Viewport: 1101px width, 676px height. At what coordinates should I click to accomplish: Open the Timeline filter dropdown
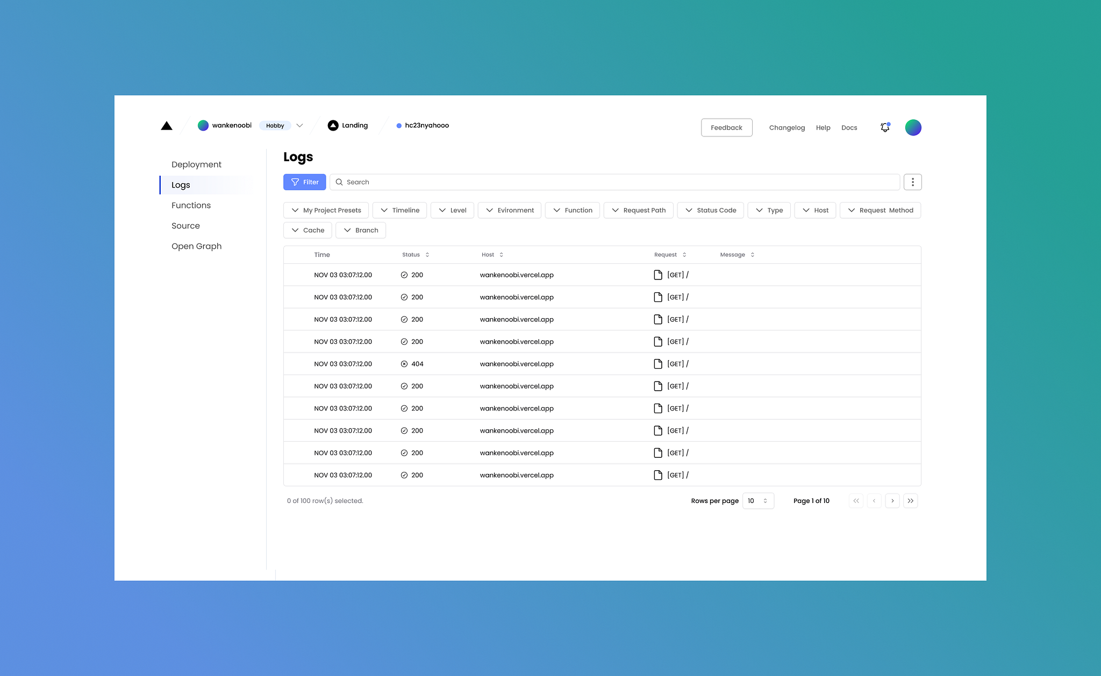pyautogui.click(x=399, y=210)
